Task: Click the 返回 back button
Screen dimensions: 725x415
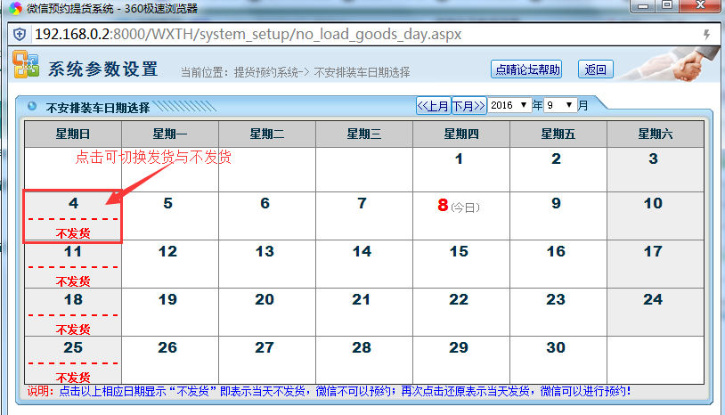Action: coord(596,69)
